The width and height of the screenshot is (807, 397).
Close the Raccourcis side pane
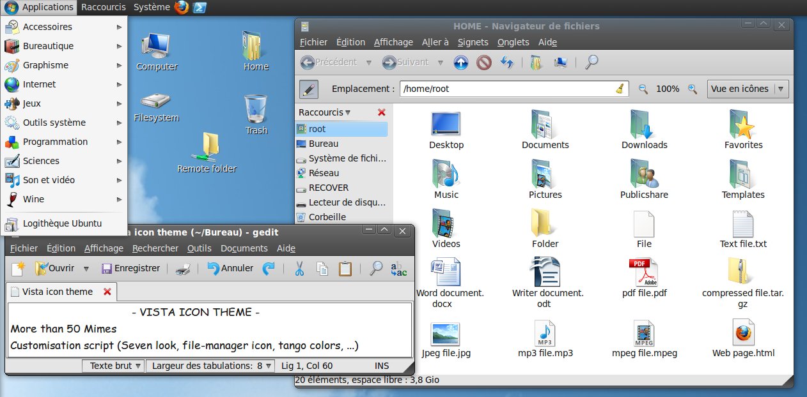(x=382, y=112)
